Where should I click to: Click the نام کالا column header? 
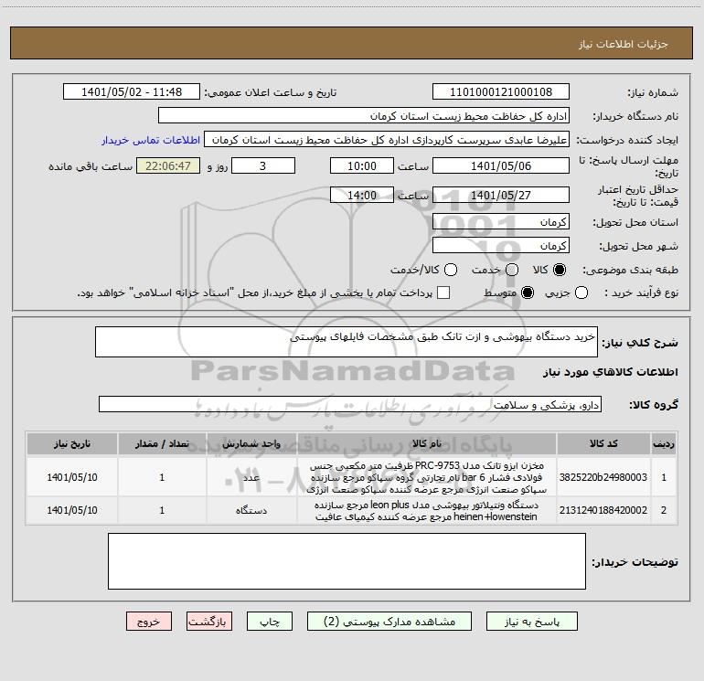click(427, 444)
